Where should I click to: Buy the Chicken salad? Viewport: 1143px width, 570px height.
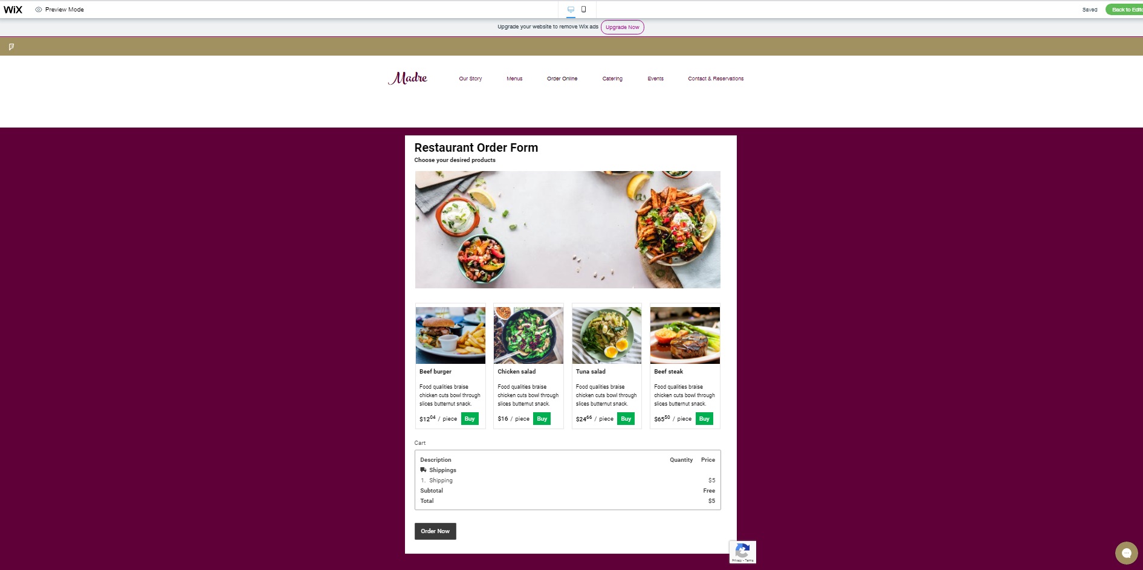(x=542, y=419)
